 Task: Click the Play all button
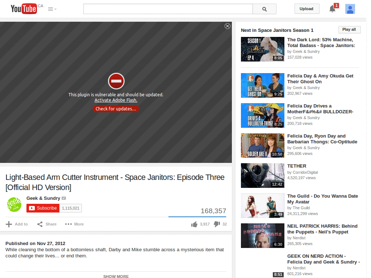[349, 30]
